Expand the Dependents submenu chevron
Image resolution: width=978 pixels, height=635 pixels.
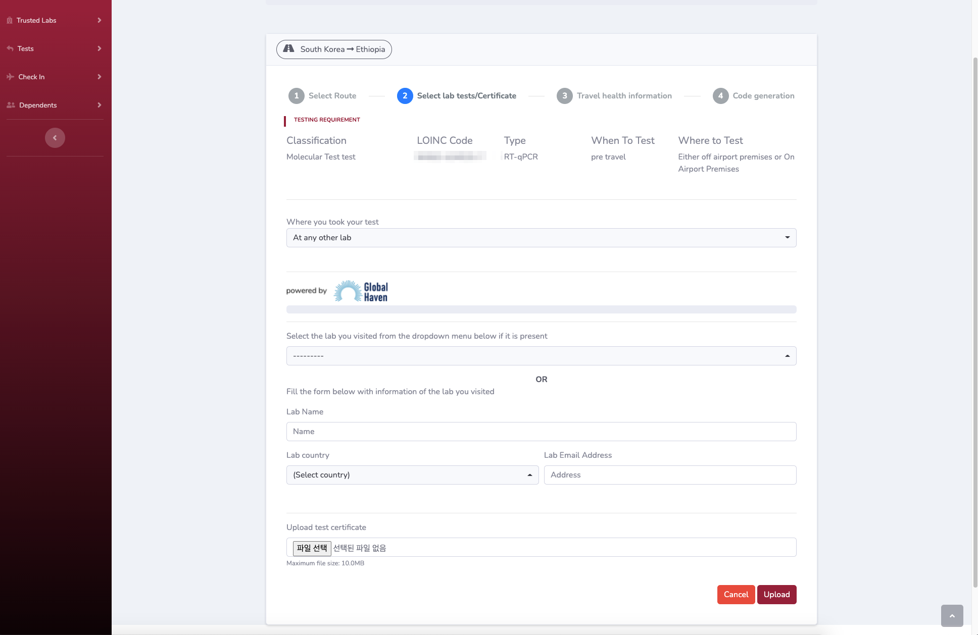[99, 105]
